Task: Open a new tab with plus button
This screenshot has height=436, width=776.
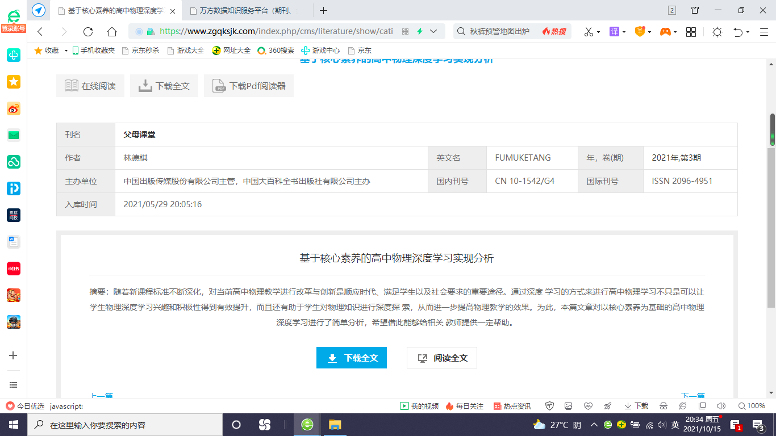Action: 324,10
